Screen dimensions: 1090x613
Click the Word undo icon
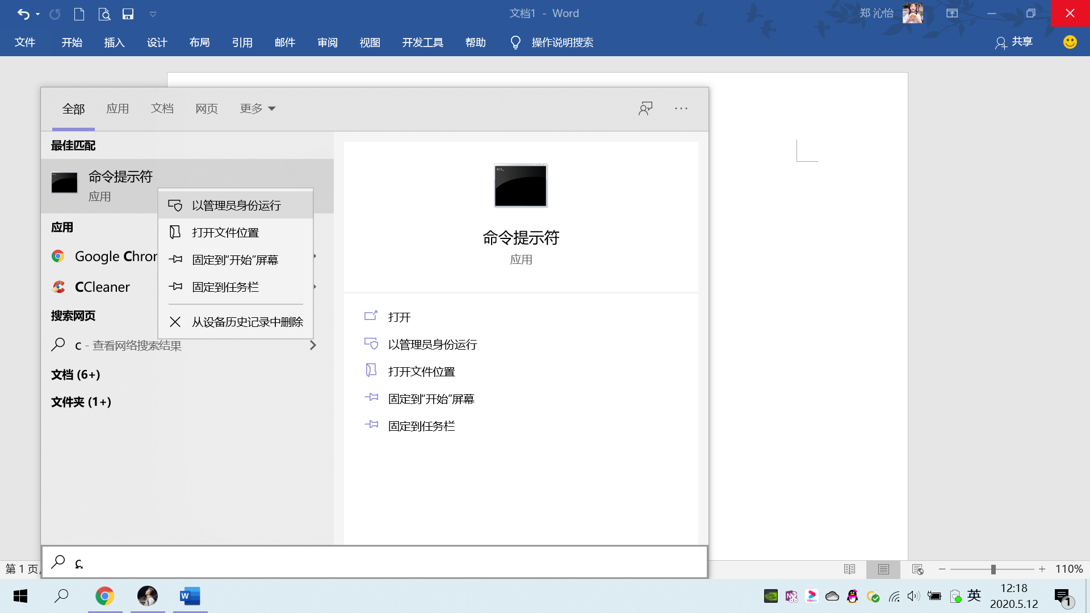pyautogui.click(x=23, y=12)
